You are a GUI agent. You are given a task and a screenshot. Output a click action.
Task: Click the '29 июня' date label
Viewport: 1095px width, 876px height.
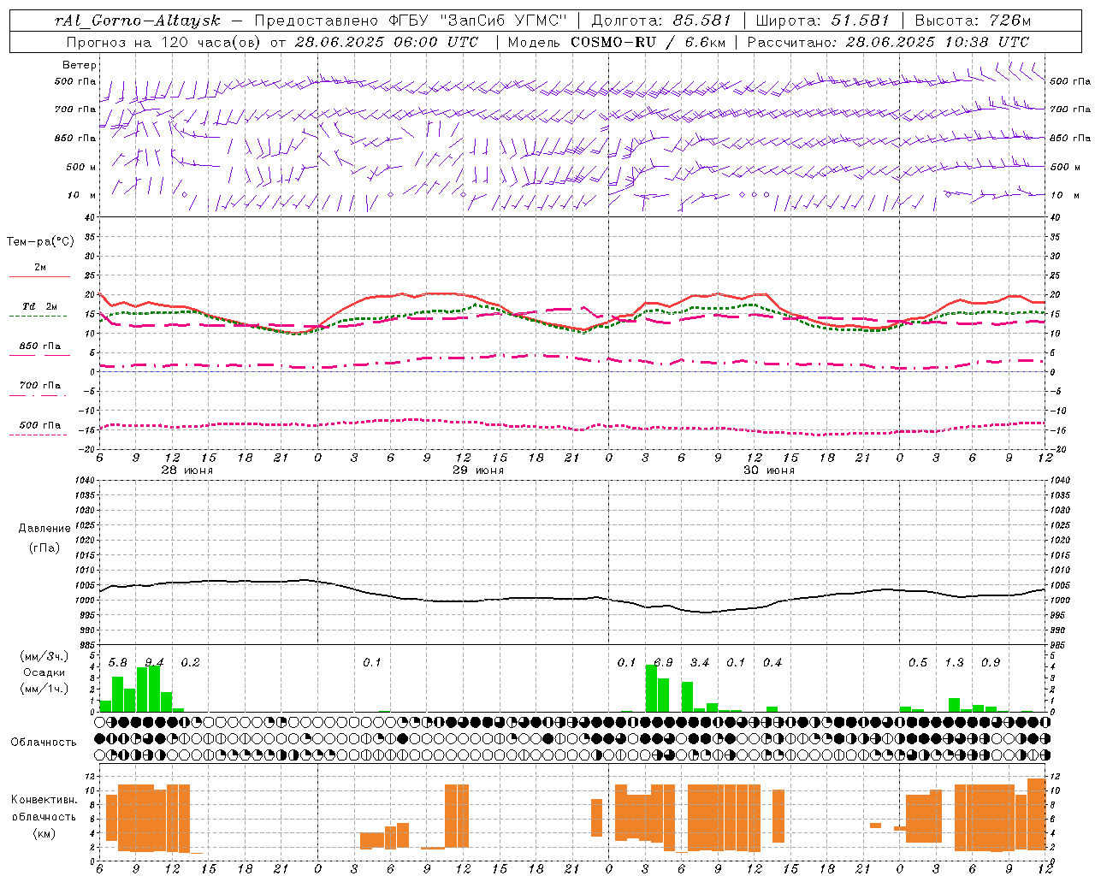[478, 471]
